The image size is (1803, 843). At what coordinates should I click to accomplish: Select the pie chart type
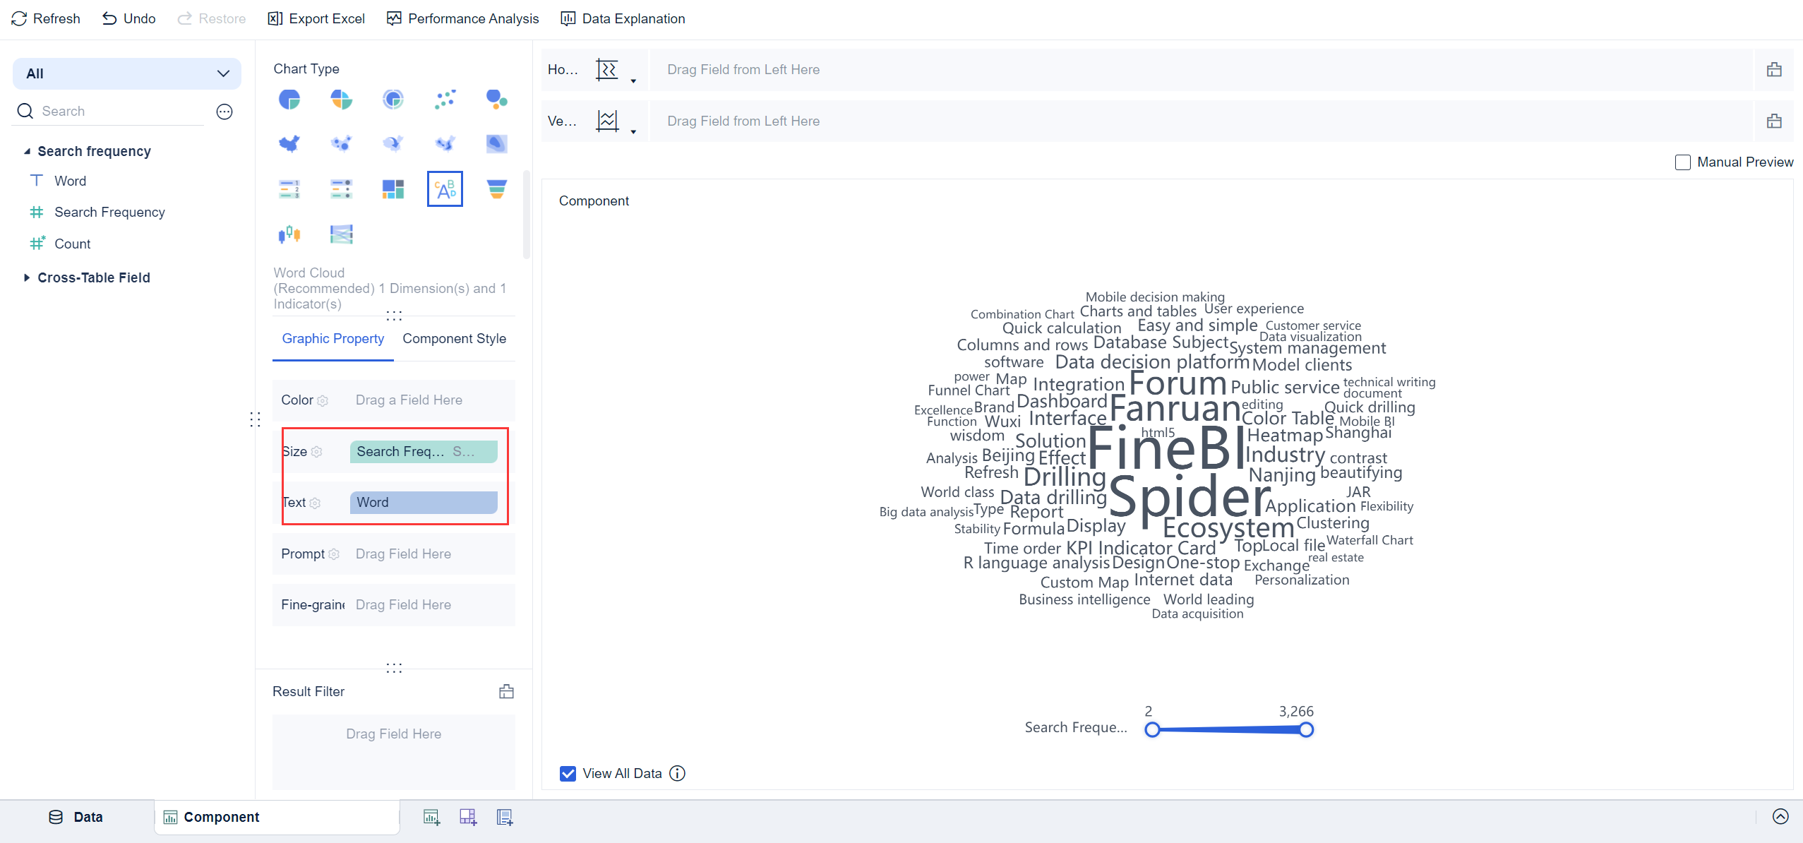pyautogui.click(x=290, y=100)
